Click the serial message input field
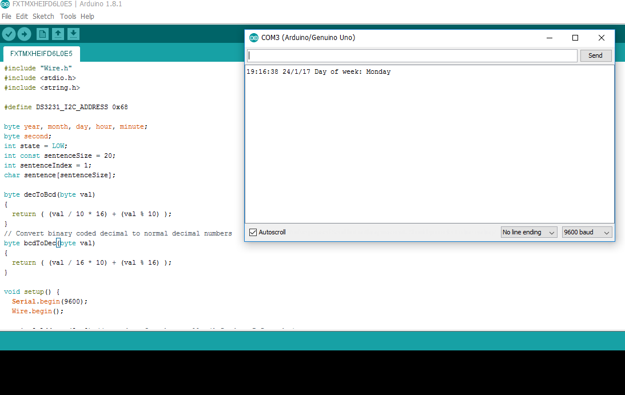This screenshot has width=625, height=395. pos(412,55)
